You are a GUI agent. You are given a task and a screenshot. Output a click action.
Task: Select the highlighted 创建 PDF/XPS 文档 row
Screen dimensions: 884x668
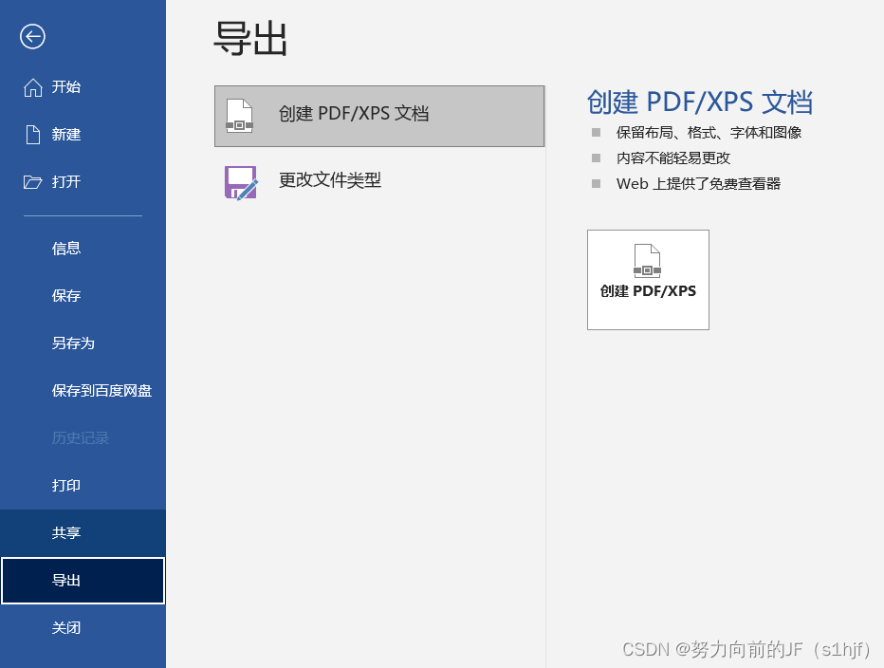click(378, 115)
